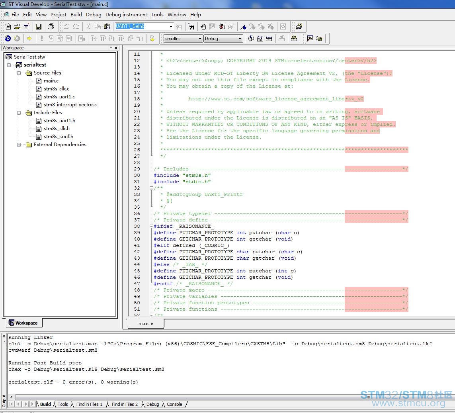Select main.c in Source Files
455x413 pixels.
coord(51,81)
